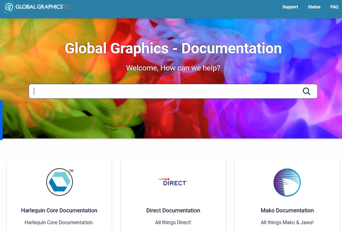Click the Global Graphics 'g' logo icon
Image resolution: width=342 pixels, height=231 pixels.
click(9, 7)
